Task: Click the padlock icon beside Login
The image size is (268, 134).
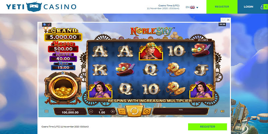Action: 262,7
